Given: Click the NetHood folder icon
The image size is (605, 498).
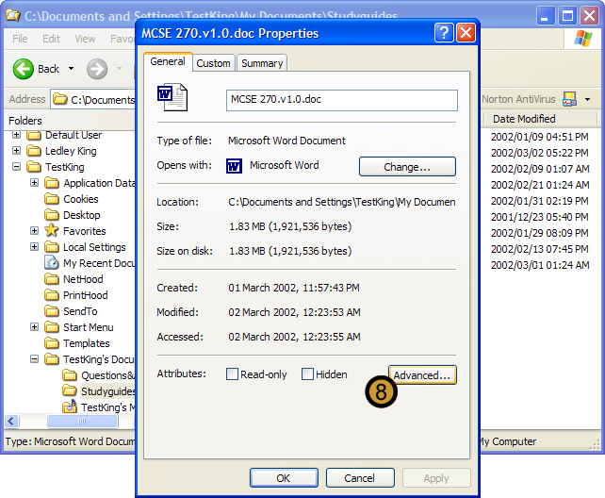Looking at the screenshot, I should tap(51, 278).
